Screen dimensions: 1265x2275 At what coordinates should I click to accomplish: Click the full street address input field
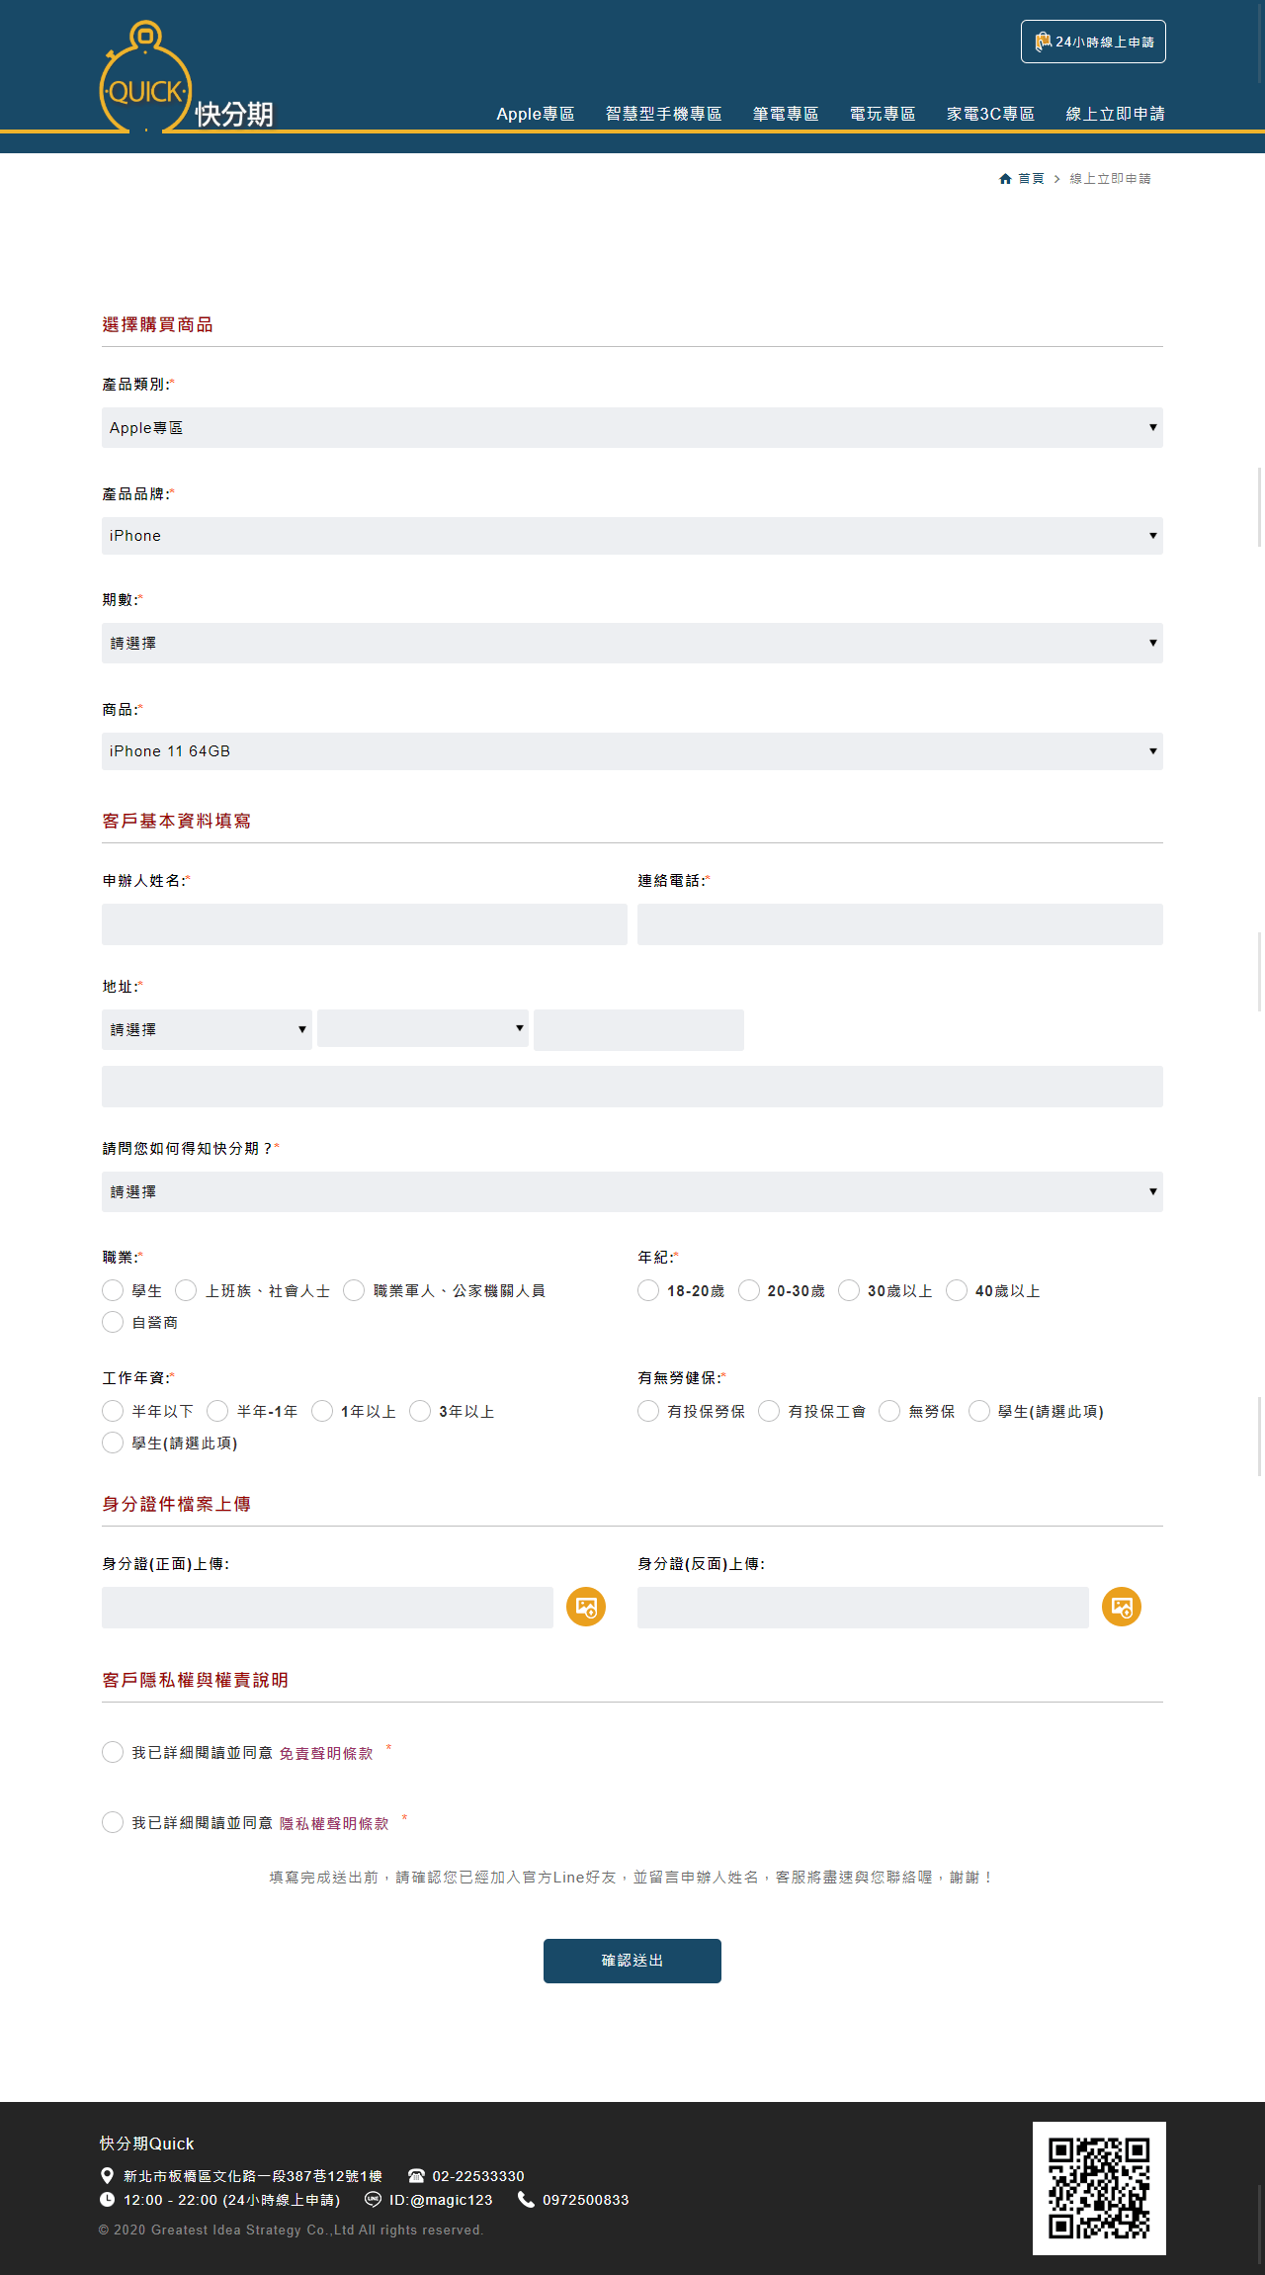(x=632, y=1087)
